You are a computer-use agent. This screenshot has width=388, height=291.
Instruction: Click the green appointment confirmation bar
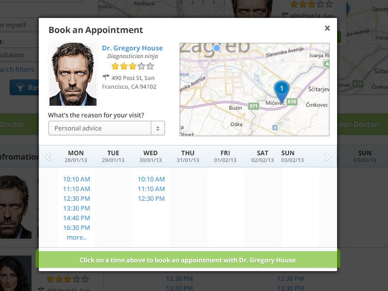pyautogui.click(x=188, y=259)
